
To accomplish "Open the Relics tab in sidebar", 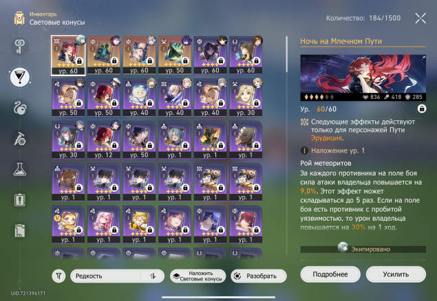I will pyautogui.click(x=19, y=108).
